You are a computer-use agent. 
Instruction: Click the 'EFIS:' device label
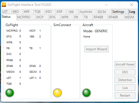point(9,37)
